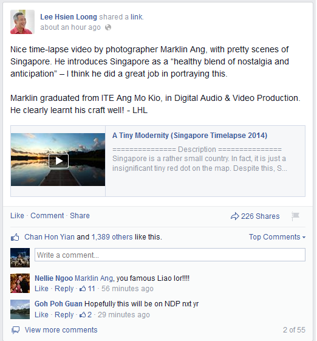Reply to Nellie Ngoo's comment
This screenshot has height=341, width=317.
(x=64, y=289)
